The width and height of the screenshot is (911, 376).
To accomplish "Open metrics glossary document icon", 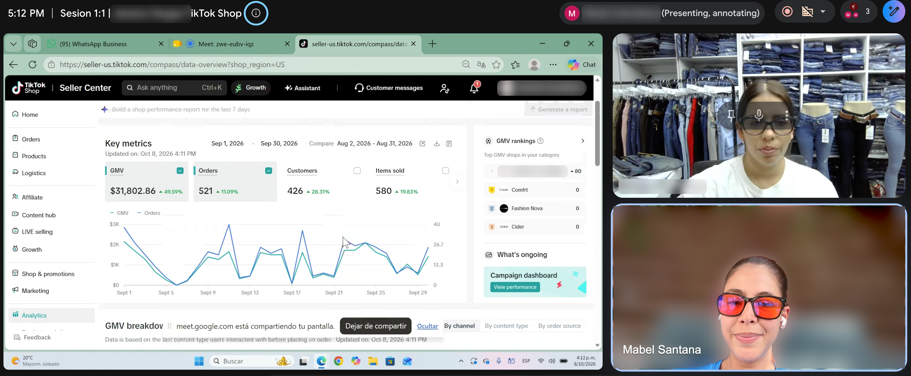I will [x=449, y=143].
